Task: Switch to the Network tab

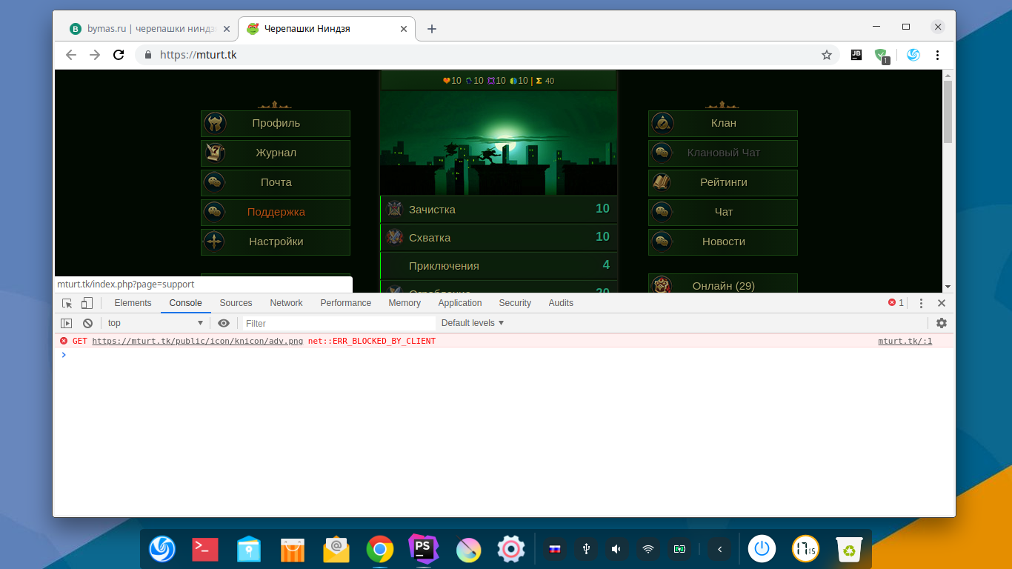Action: [x=286, y=303]
